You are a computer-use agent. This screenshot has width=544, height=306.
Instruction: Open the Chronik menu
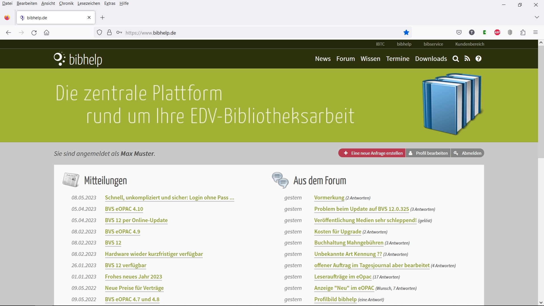coord(66,3)
